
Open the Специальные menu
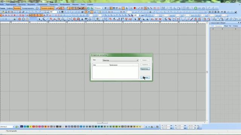(42, 4)
